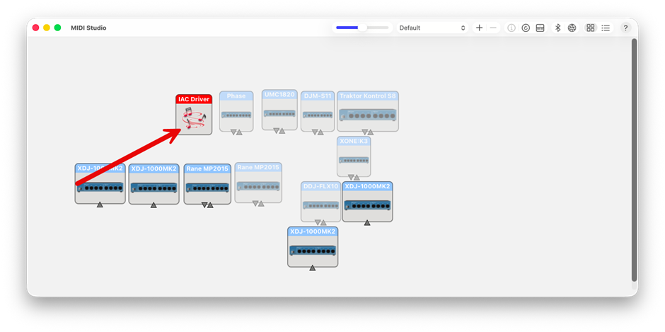The image size is (665, 332).
Task: Adjust the icon size slider
Action: (362, 28)
